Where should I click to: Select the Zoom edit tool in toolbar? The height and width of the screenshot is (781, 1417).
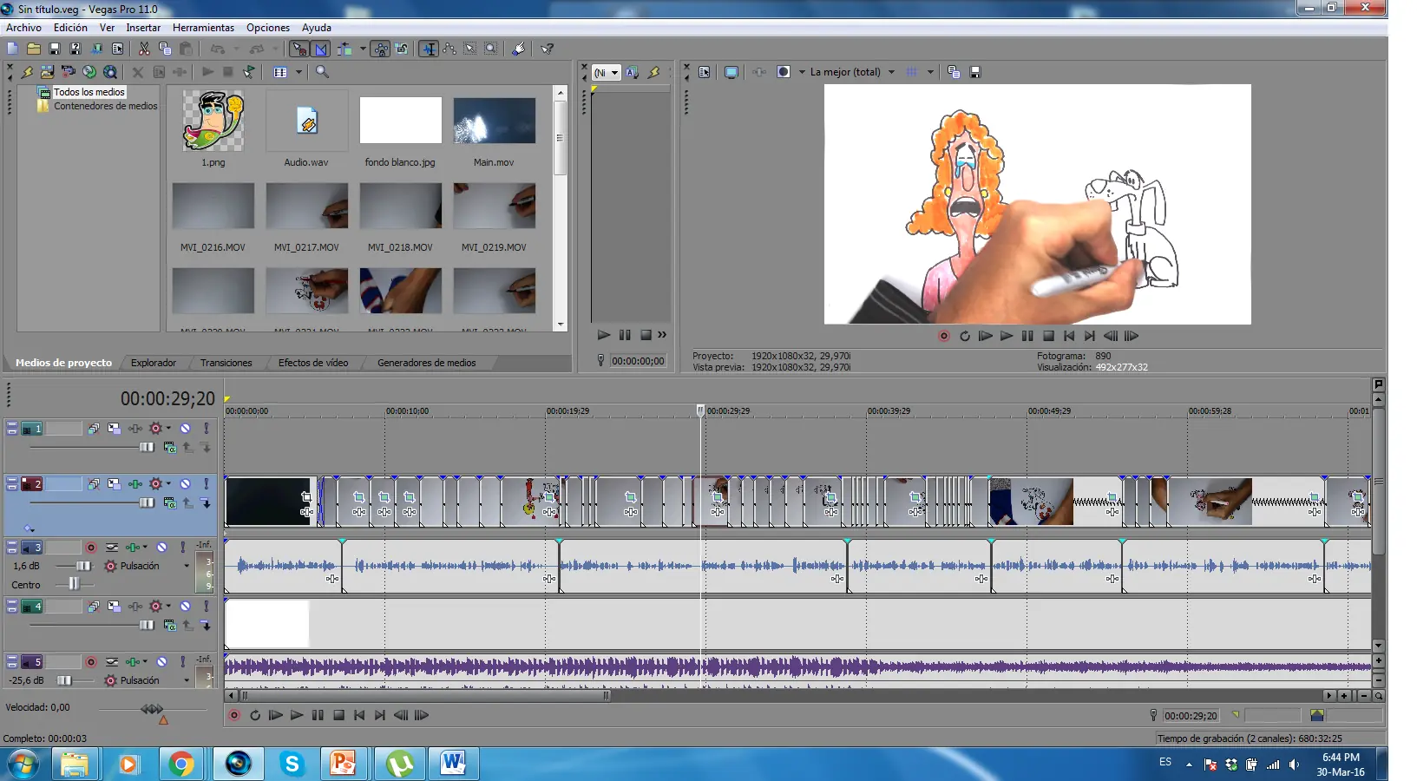pos(491,49)
